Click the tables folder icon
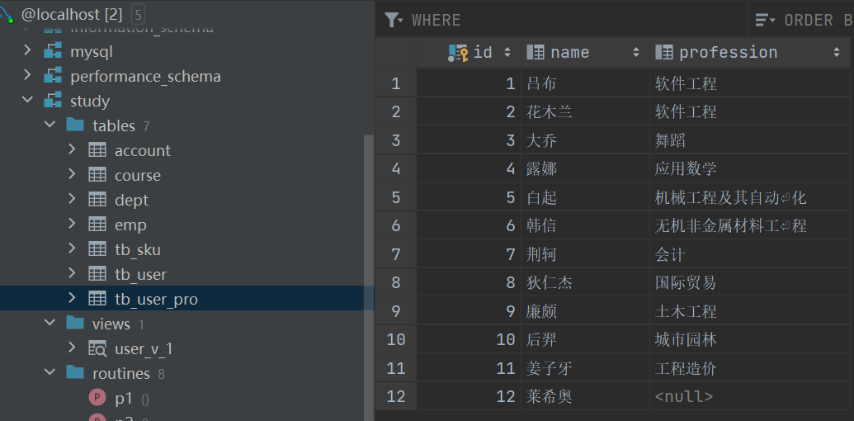 [75, 125]
